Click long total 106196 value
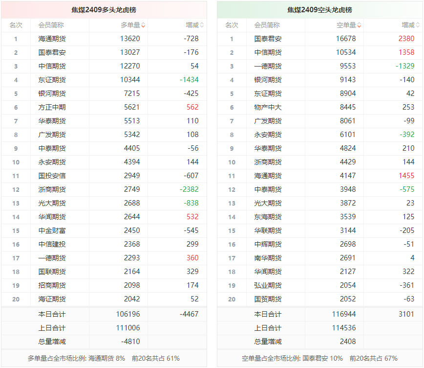Screen dimensions: 424x368 (128, 314)
